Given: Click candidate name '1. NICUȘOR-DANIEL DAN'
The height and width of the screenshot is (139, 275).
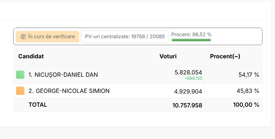Looking at the screenshot, I should tap(63, 75).
